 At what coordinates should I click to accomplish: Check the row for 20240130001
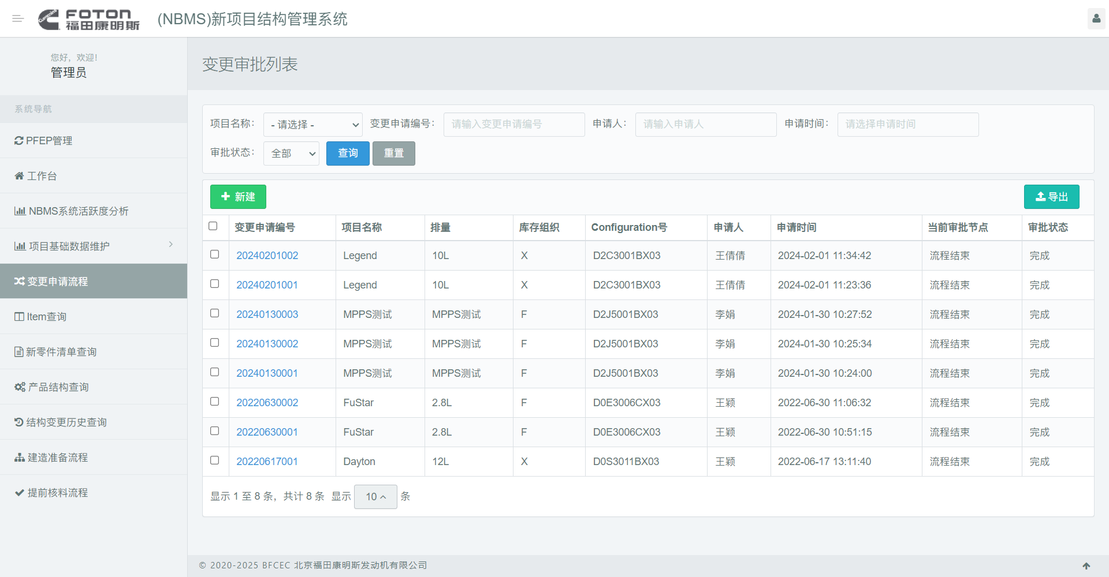215,372
